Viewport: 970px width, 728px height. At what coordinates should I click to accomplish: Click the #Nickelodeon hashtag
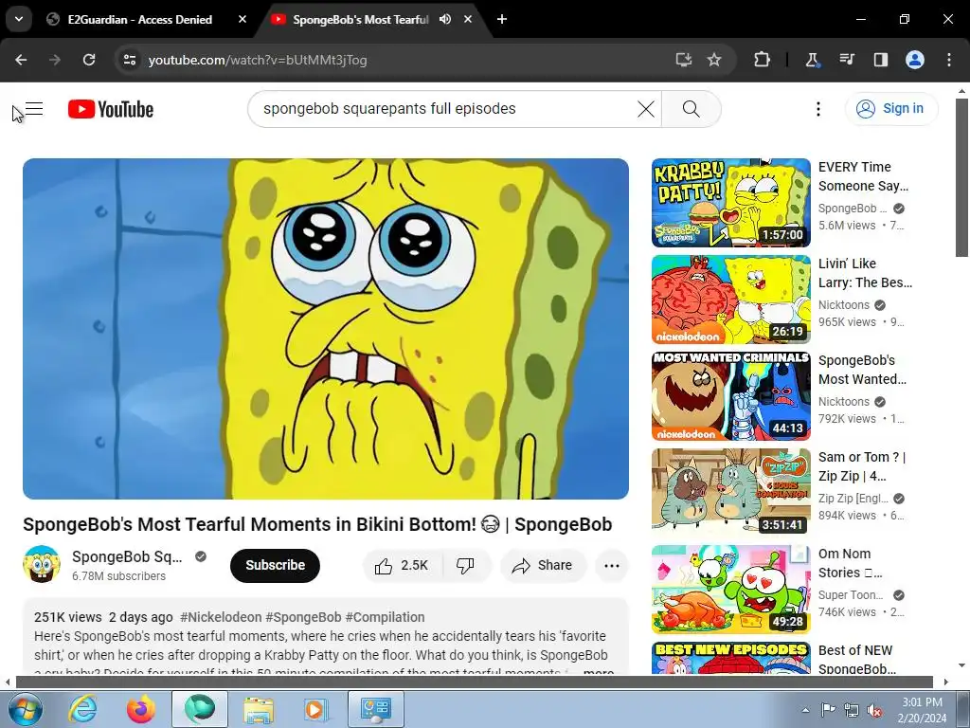click(221, 617)
